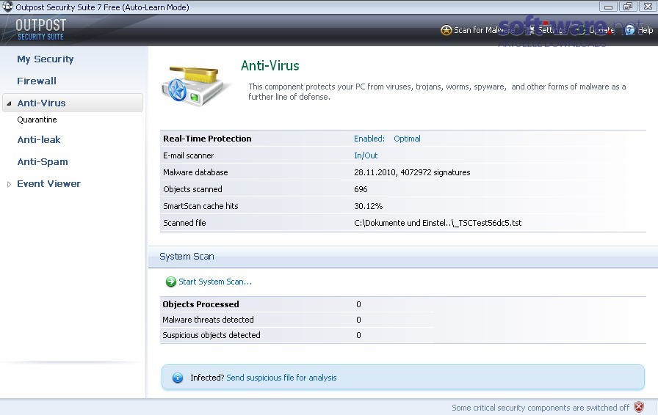
Task: Click the blue info icon beside Infected?
Action: coord(178,378)
